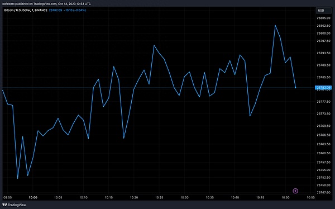
Task: Click the chart line peak near 10:48
Action: pyautogui.click(x=275, y=26)
